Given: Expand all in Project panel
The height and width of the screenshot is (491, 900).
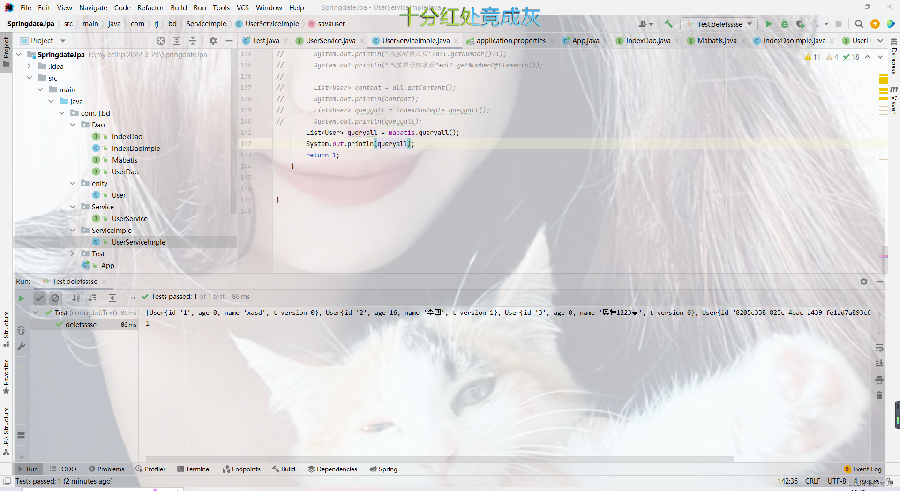Looking at the screenshot, I should [177, 41].
